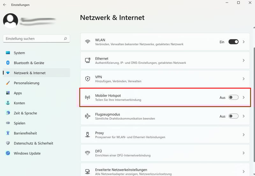Click the Personalisierung brush icon
Screen dimensions: 255x176
click(8, 83)
